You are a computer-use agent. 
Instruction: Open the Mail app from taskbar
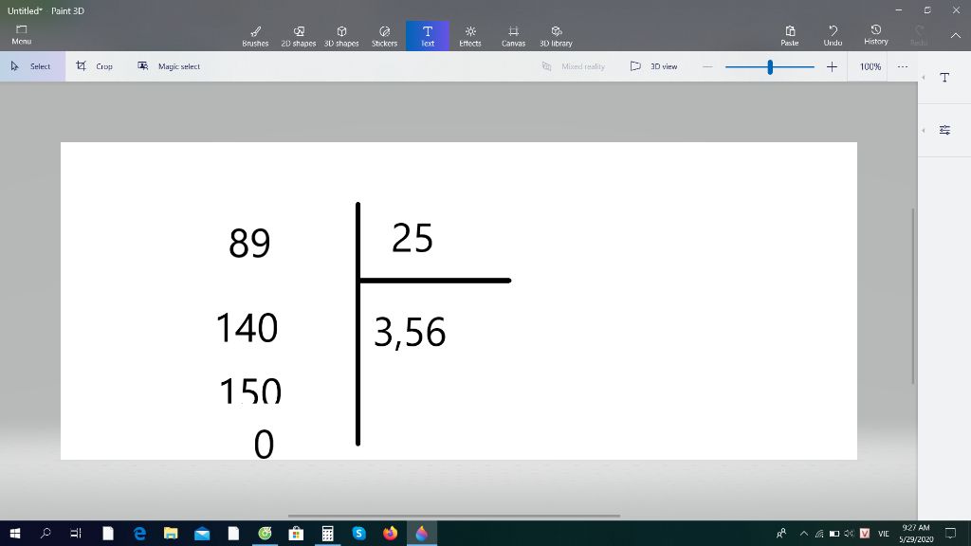(202, 533)
